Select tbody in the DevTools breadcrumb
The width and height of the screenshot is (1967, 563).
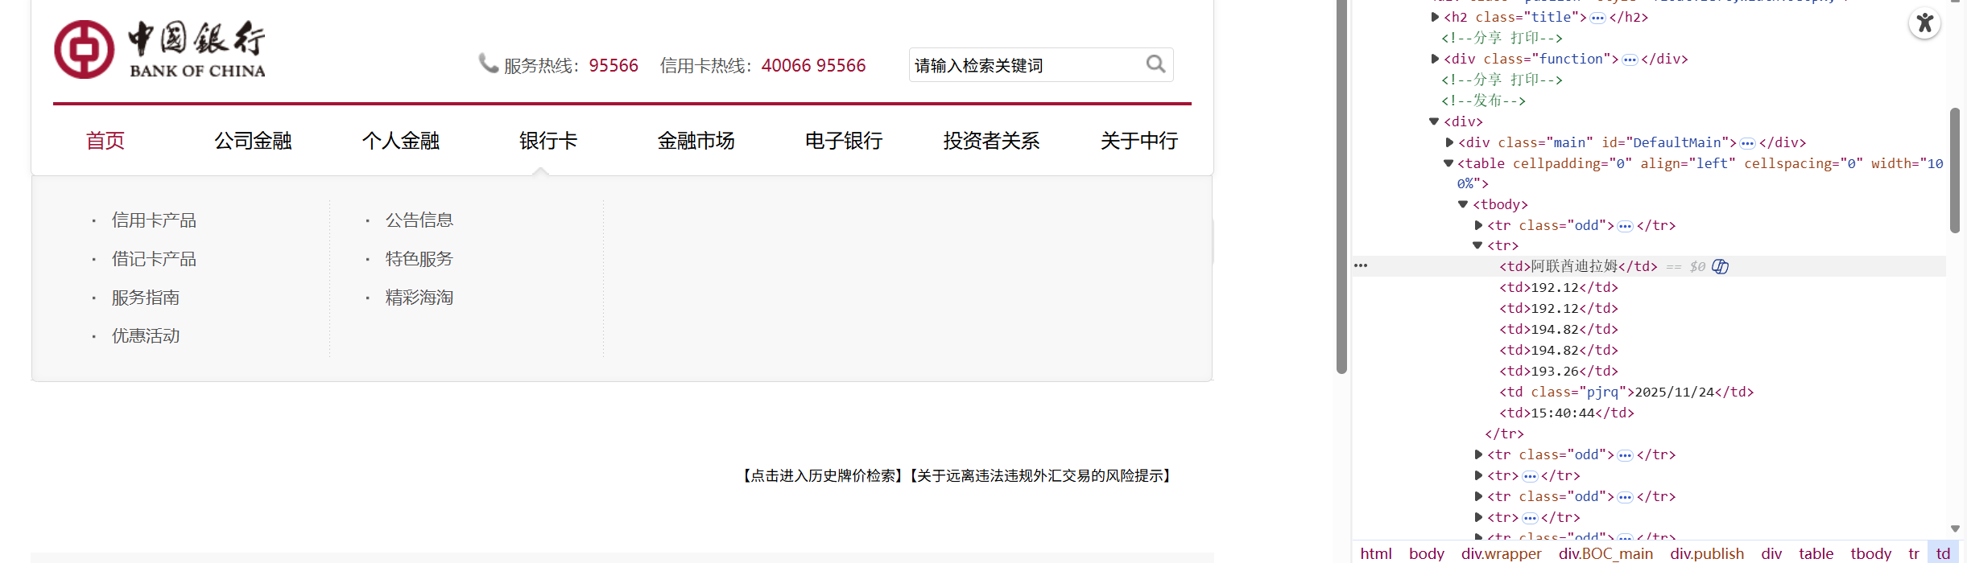tap(1870, 553)
